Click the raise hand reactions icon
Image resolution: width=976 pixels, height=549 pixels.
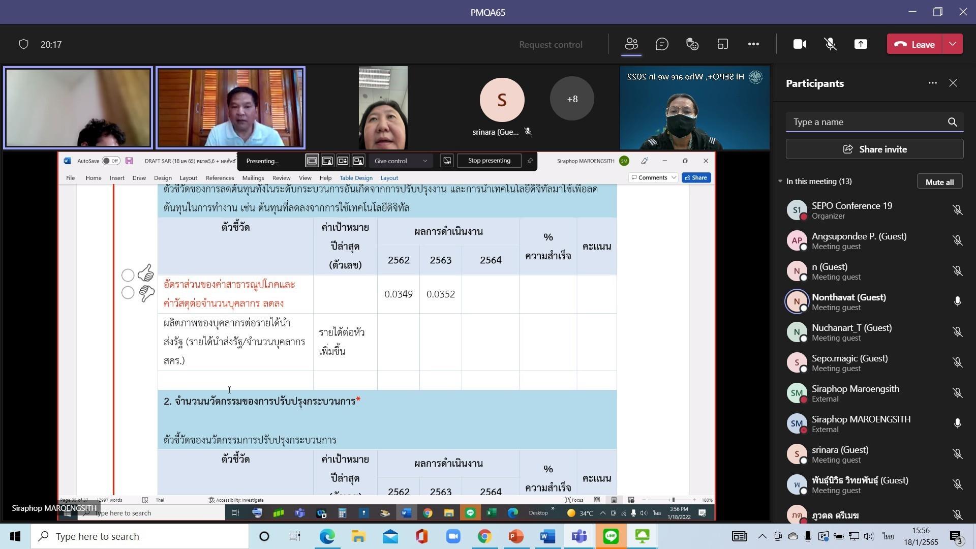(x=692, y=44)
